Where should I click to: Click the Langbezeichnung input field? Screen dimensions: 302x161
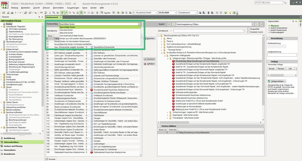(282, 55)
